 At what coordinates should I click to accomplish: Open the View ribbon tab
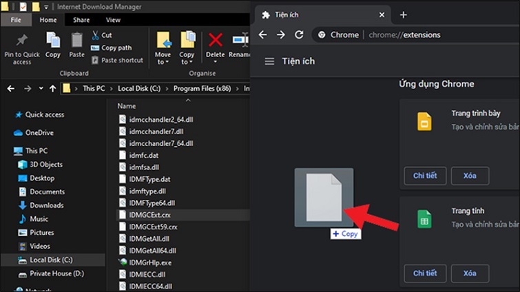point(113,20)
